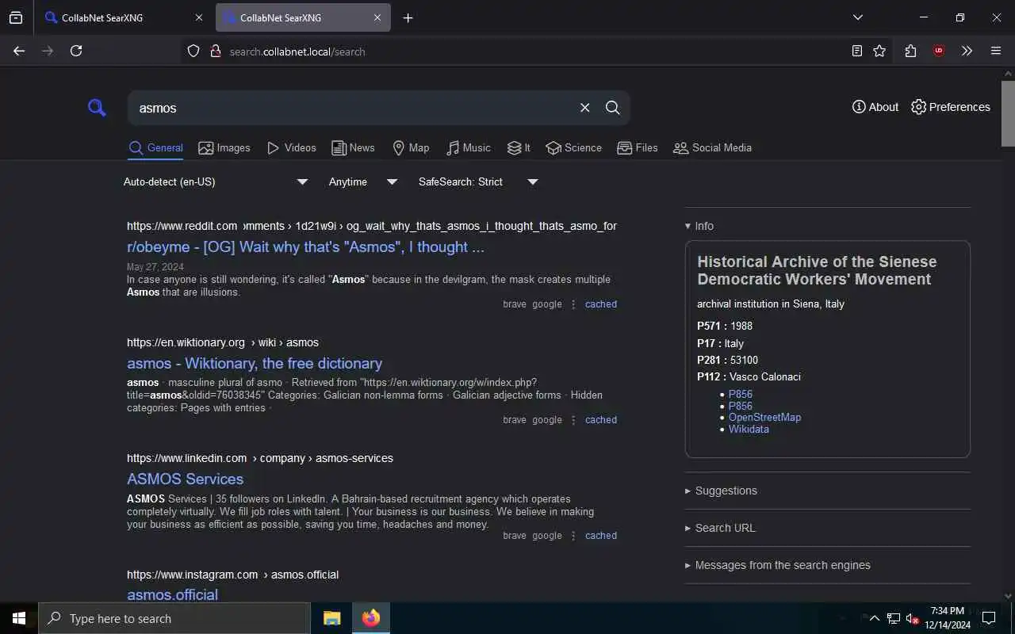Open volume control in system tray

click(x=912, y=618)
